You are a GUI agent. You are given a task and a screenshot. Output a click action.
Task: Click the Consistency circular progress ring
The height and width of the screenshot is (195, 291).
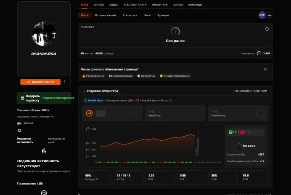coord(260,113)
